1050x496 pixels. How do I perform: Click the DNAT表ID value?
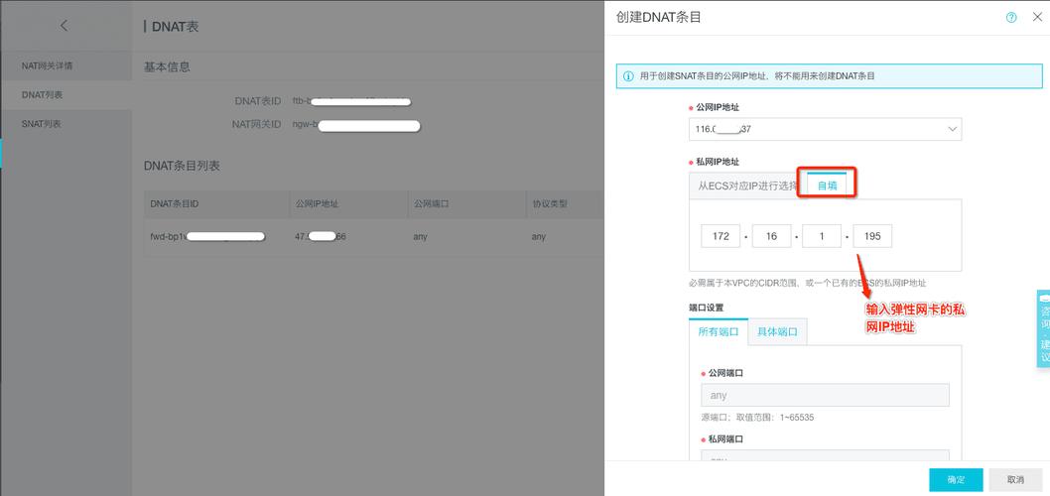[x=351, y=102]
